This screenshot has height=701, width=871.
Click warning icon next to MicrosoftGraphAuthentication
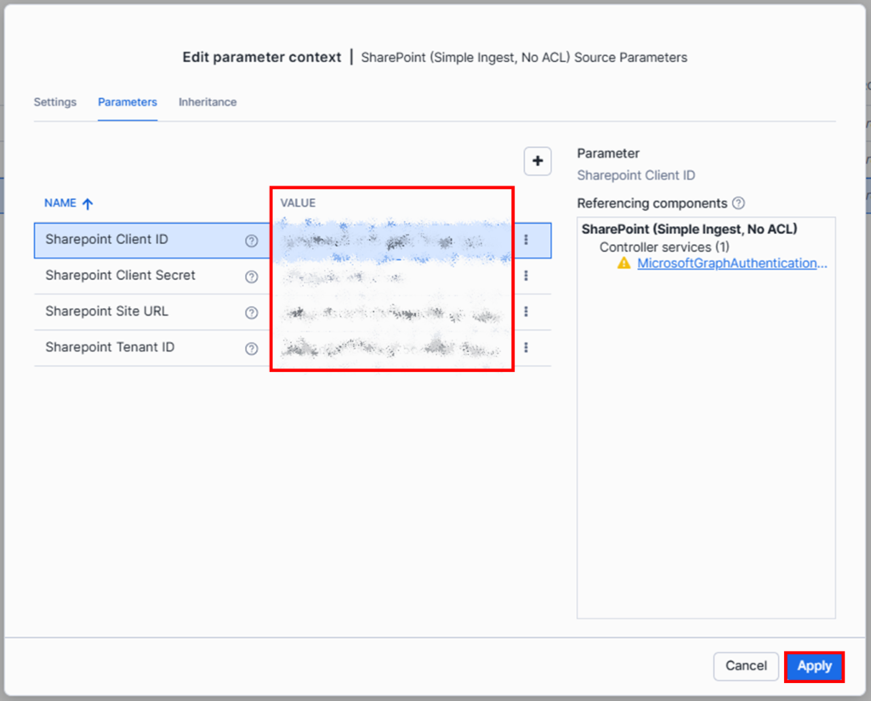pos(623,263)
